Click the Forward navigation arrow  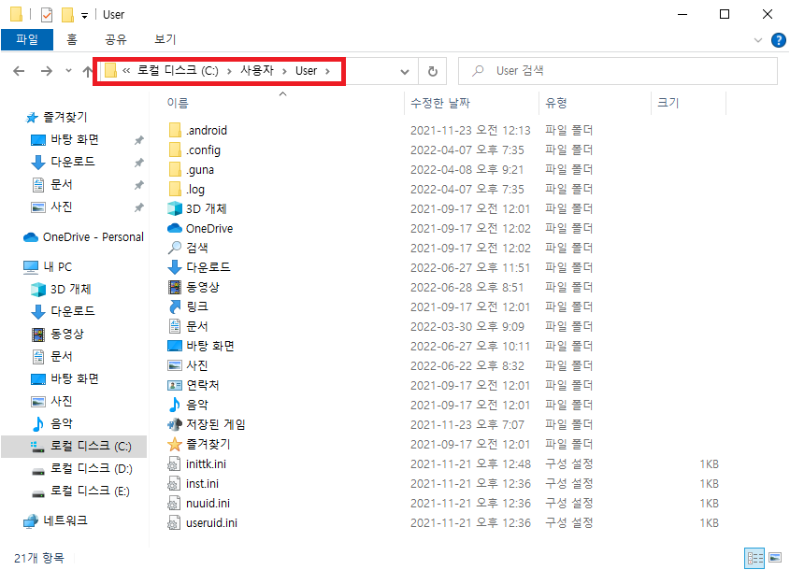click(x=47, y=71)
